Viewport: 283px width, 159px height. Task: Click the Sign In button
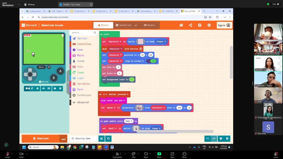tap(224, 25)
